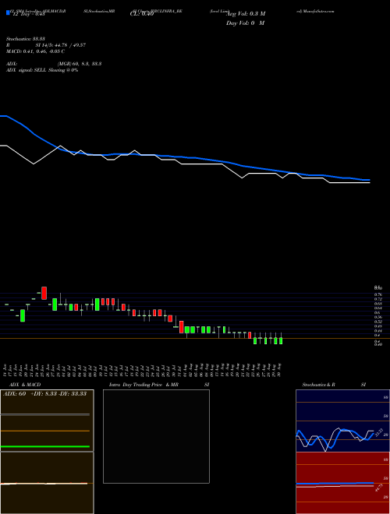Viewport: 390px width, 514px height.
Task: Select the 'Avg Vol: 0.3 M' text
Action: coord(246,14)
